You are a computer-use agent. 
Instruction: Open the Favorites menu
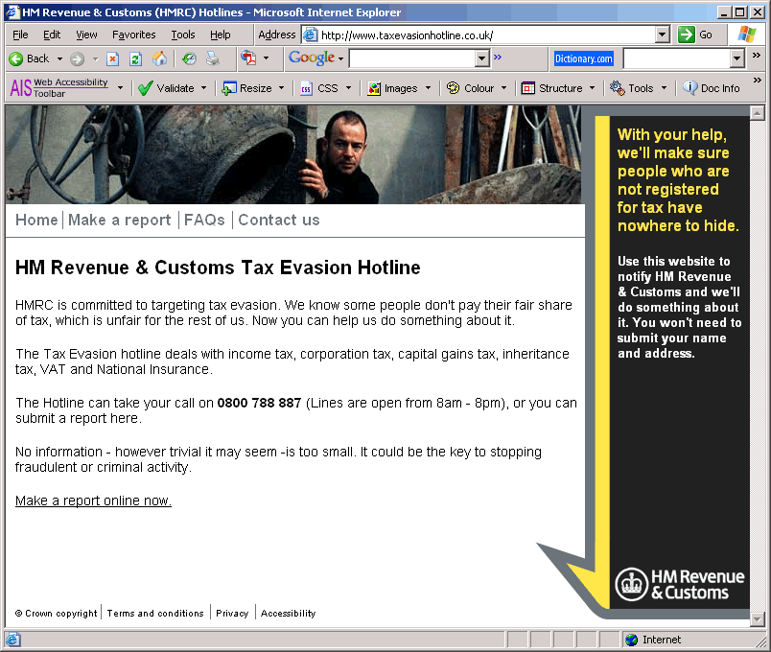(133, 35)
